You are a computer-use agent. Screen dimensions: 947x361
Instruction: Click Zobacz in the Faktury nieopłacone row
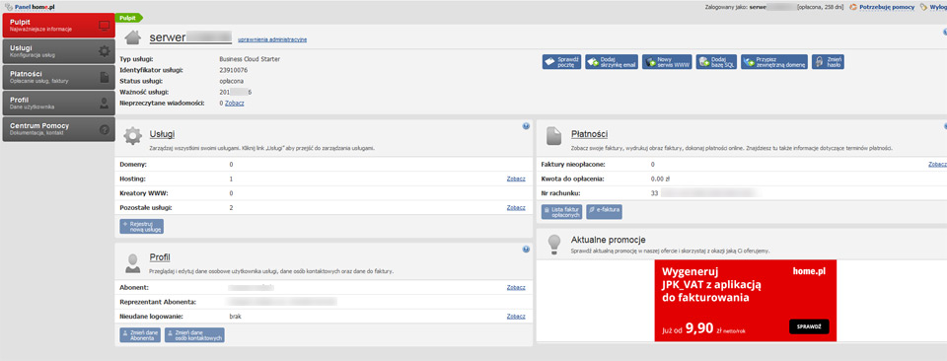937,164
